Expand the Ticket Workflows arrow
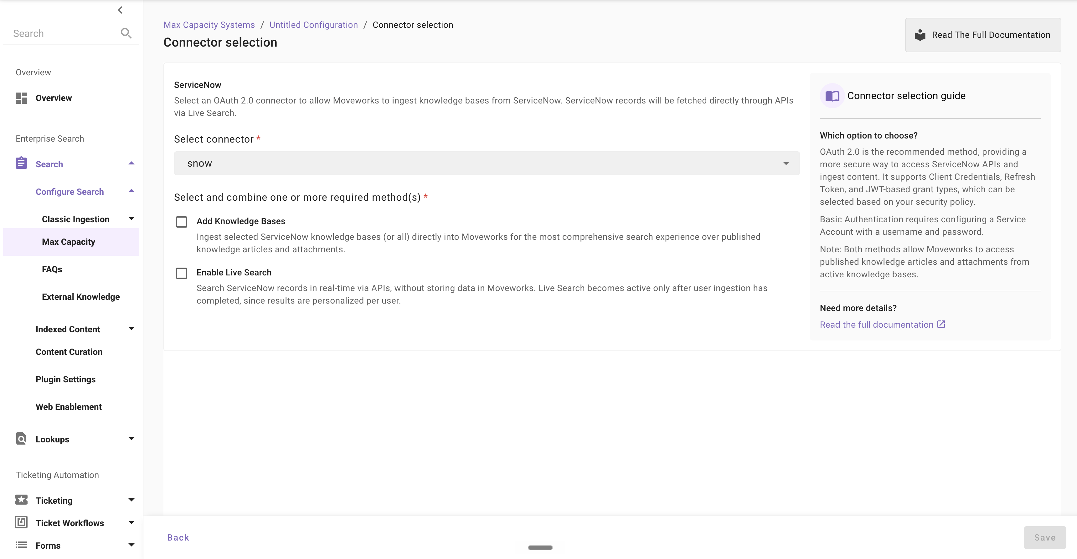The height and width of the screenshot is (559, 1077). 131,522
